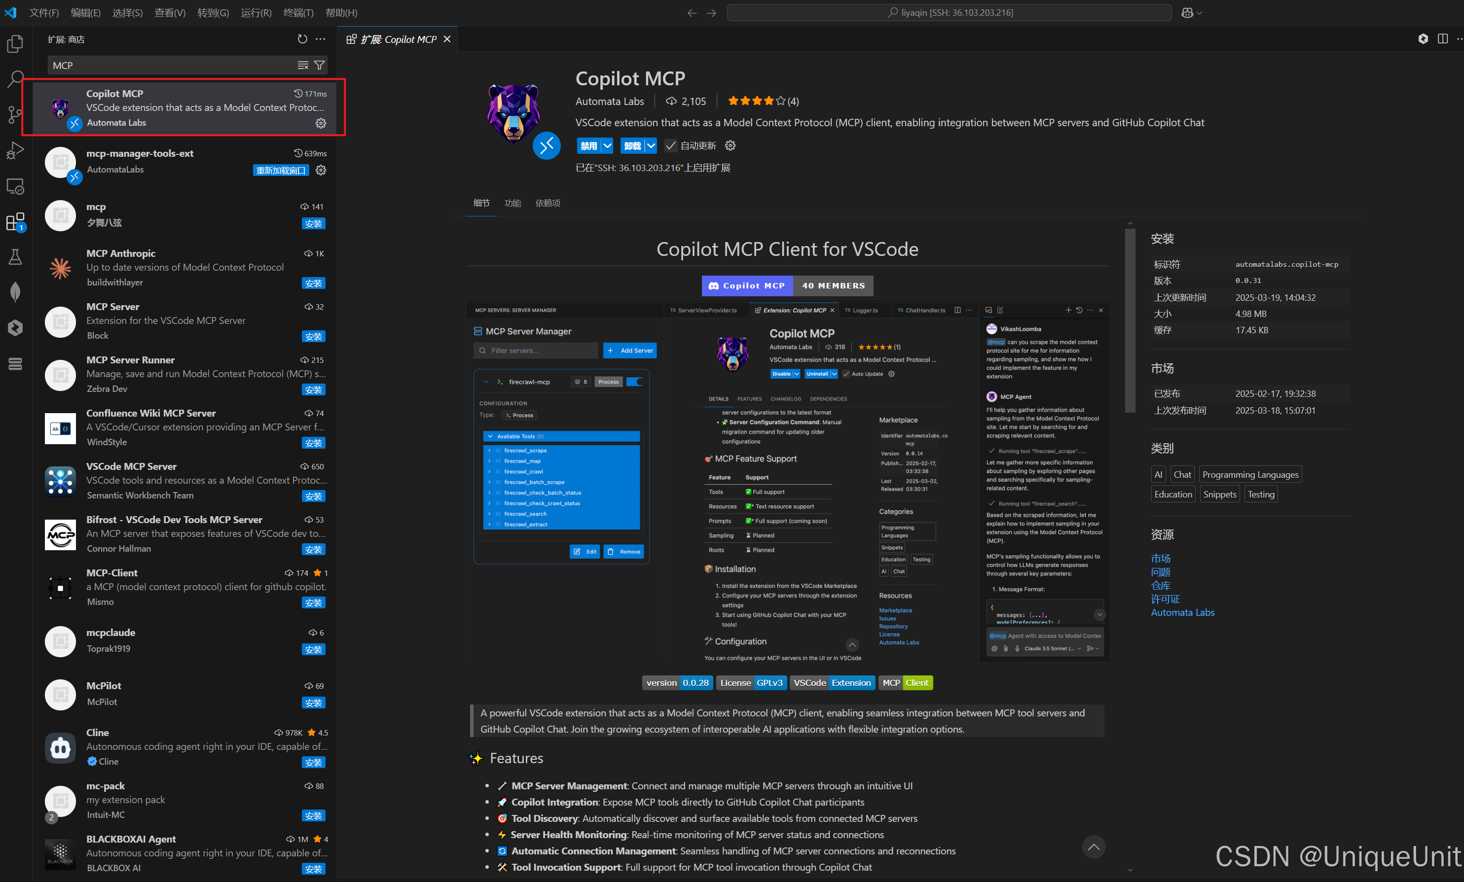Split the editor using the top-right icon
This screenshot has width=1464, height=882.
point(1443,38)
